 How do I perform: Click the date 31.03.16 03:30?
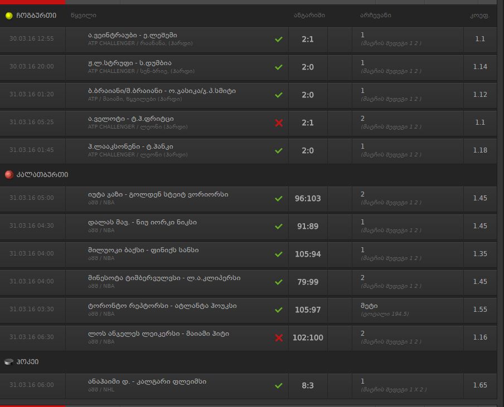(x=31, y=309)
